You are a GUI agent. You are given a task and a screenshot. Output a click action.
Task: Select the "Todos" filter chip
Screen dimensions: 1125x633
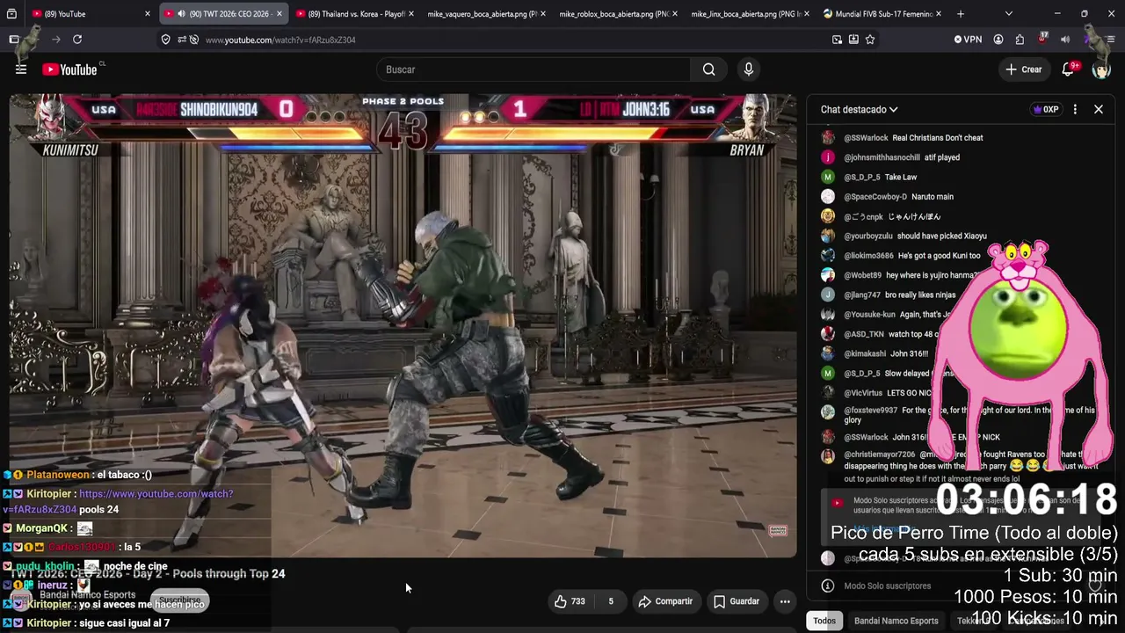click(824, 621)
